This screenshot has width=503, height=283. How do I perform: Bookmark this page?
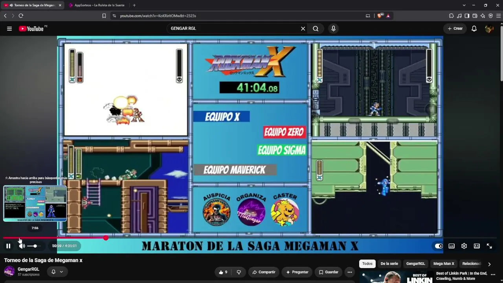104,16
